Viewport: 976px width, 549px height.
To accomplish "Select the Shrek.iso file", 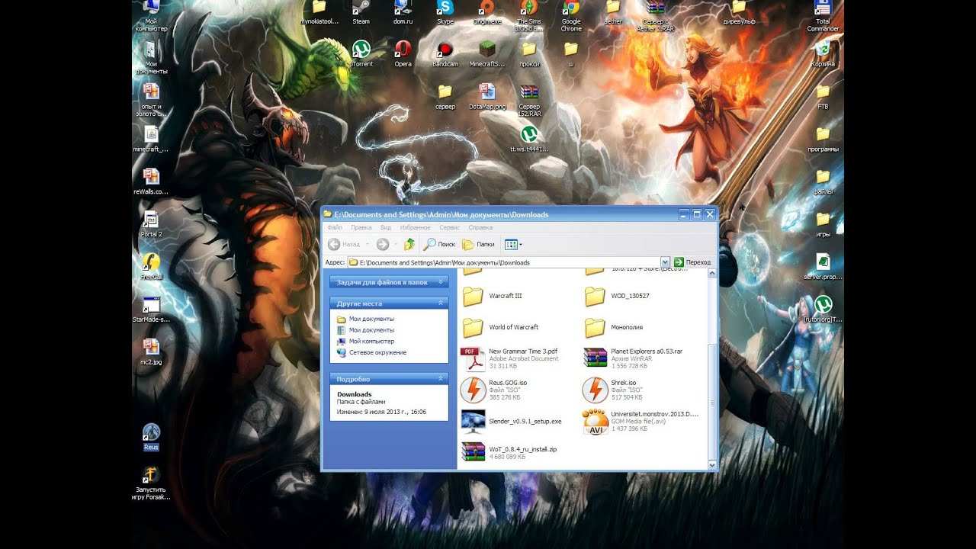I will pos(612,390).
